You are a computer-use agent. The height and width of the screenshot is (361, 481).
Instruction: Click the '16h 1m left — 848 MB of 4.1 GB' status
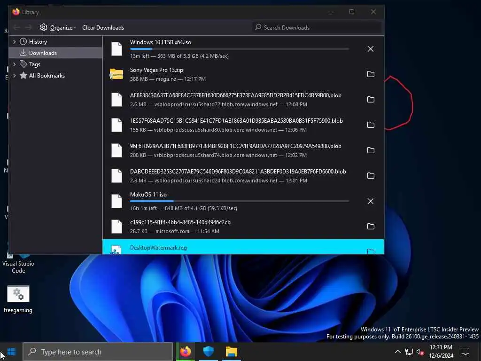point(184,208)
